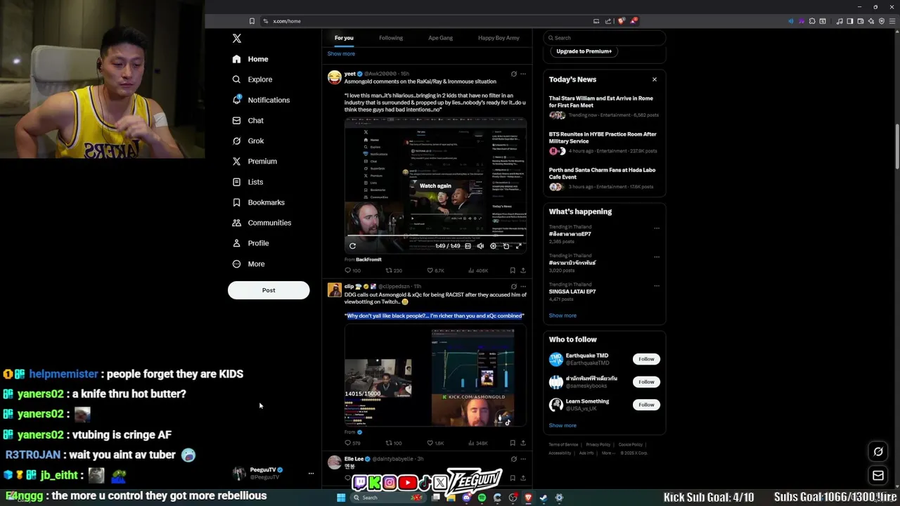The height and width of the screenshot is (506, 900).
Task: Click the X search field
Action: pos(604,38)
